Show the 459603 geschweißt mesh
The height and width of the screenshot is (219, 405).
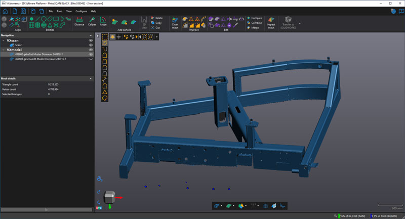pos(91,59)
